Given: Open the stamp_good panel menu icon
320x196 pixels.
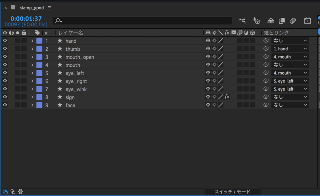Looking at the screenshot, I should pyautogui.click(x=50, y=8).
